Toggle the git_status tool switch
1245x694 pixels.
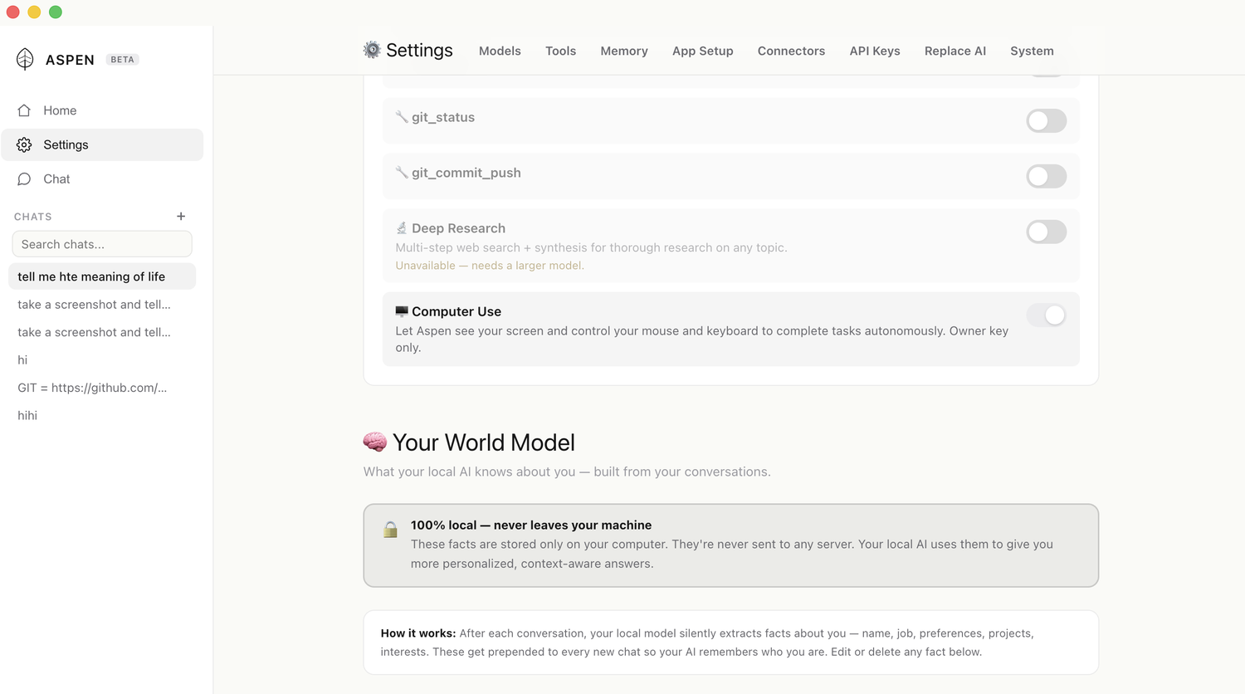click(x=1046, y=120)
